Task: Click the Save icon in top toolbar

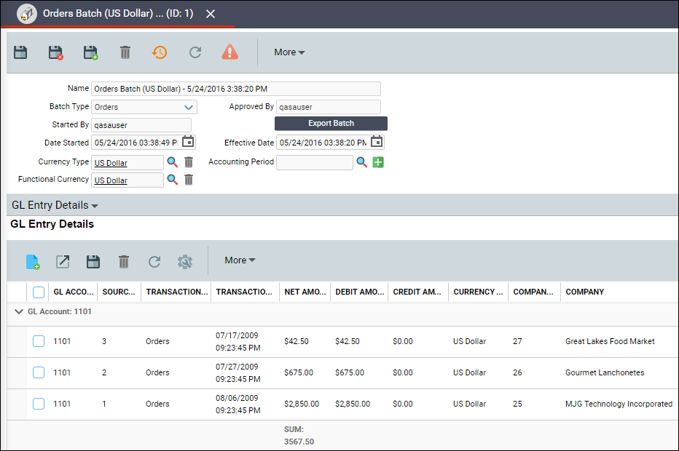Action: coord(20,52)
